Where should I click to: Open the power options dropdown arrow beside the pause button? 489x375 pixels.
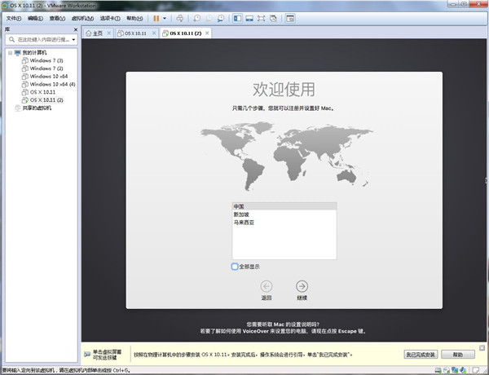[x=165, y=19]
